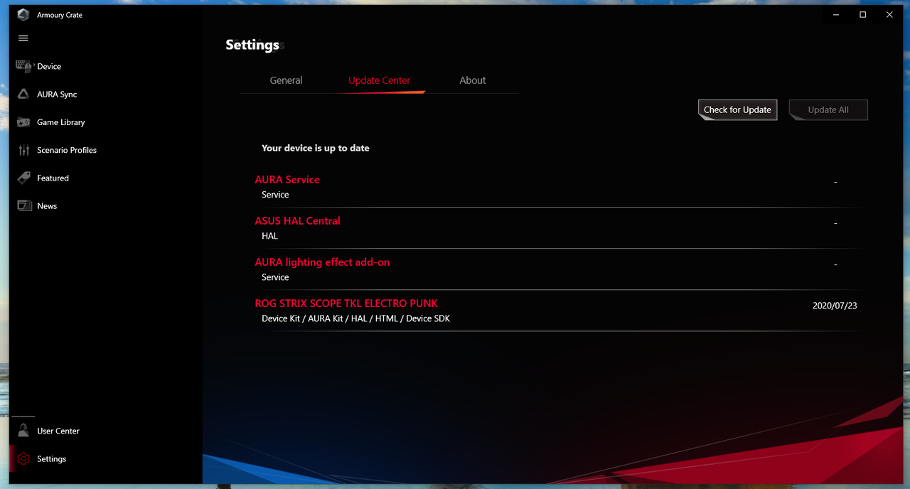Click the HAL subtitle under ASUS HAL Central
910x489 pixels.
(x=269, y=236)
